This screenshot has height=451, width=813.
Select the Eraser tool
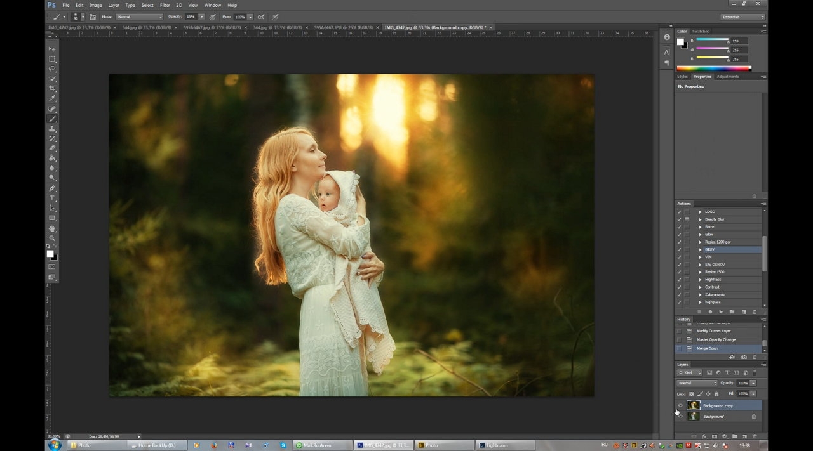pos(52,148)
